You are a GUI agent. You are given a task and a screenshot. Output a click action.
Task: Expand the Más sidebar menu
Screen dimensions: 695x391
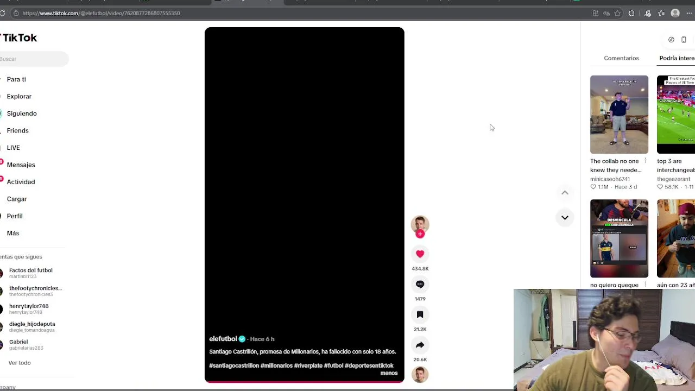pos(13,233)
